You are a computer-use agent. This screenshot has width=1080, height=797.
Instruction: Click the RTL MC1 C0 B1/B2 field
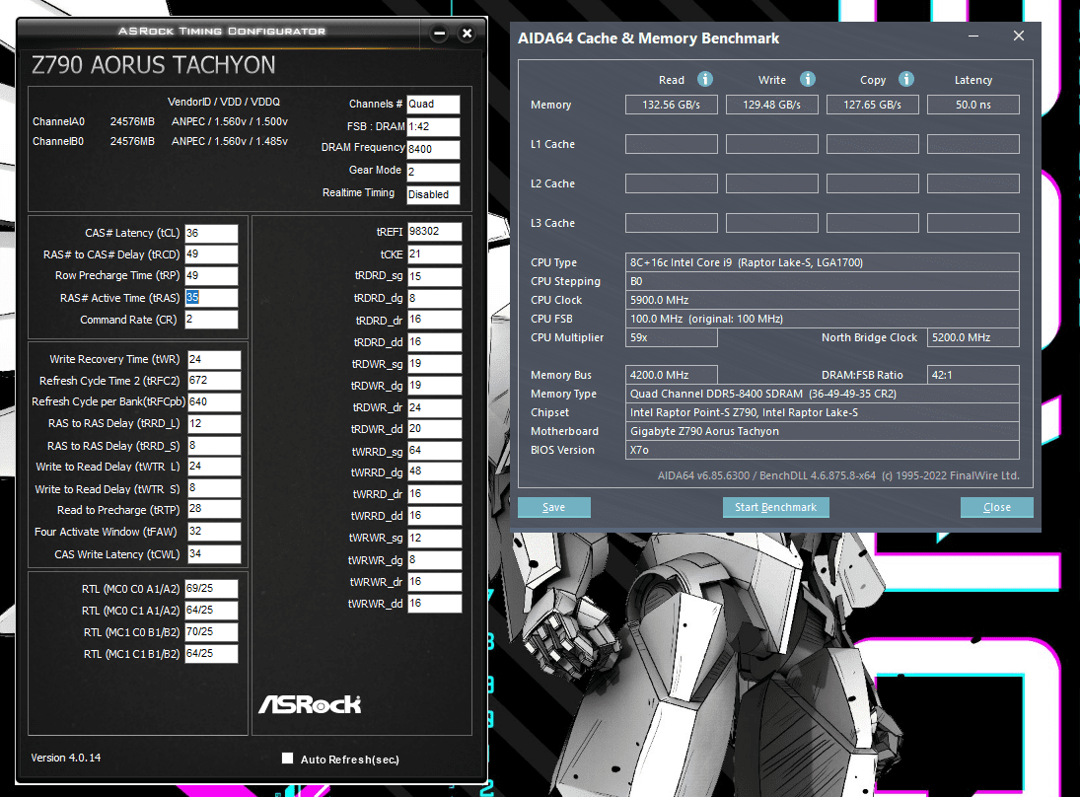(x=211, y=632)
